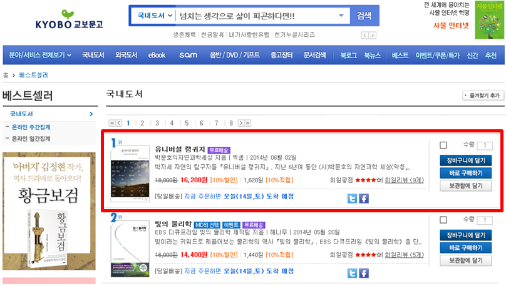
Task: Show next search keyword suggestions
Action: click(x=372, y=35)
